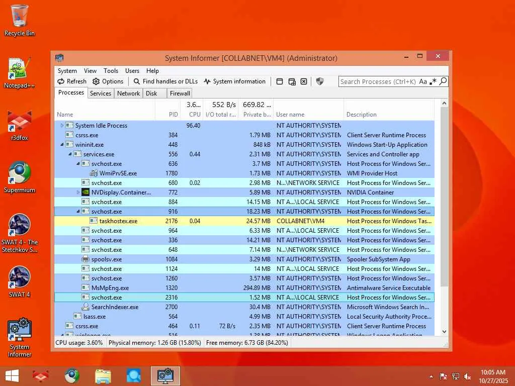Image resolution: width=515 pixels, height=386 pixels.
Task: Select the System Informer desktop shortcut
Action: coord(20,337)
